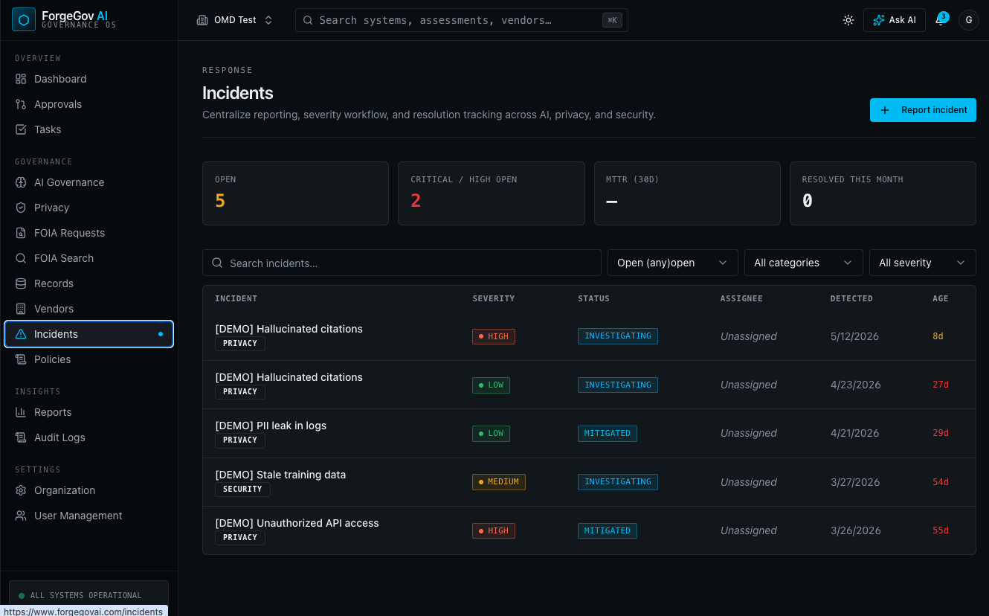The image size is (989, 616).
Task: Click the Search incidents input field
Action: point(402,263)
